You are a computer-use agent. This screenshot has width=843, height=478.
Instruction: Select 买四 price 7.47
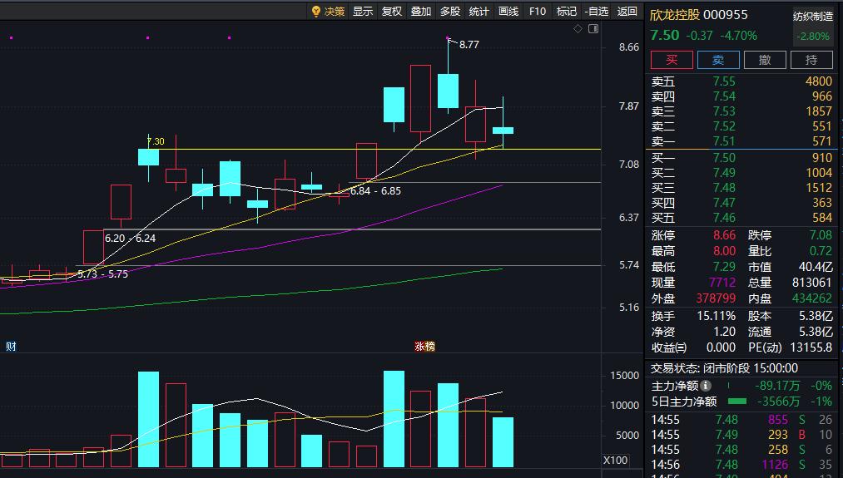coord(724,203)
